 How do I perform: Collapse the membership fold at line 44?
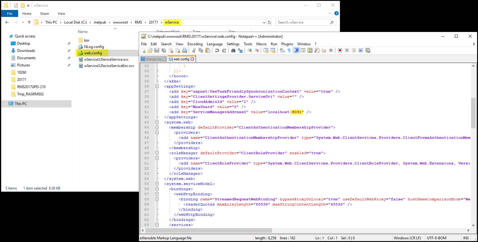[157, 127]
